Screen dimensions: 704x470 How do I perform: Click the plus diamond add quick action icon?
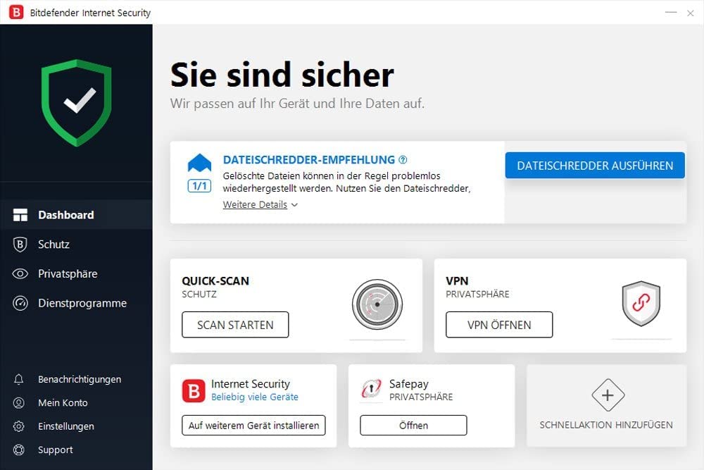(608, 395)
